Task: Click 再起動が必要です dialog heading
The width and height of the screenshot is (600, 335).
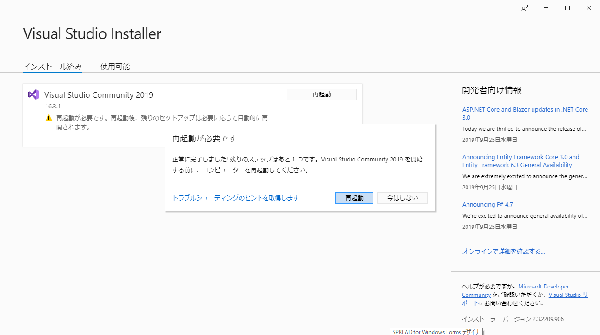Action: coord(204,139)
